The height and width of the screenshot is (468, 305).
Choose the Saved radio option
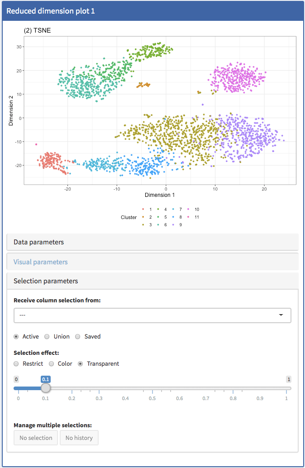(x=78, y=337)
